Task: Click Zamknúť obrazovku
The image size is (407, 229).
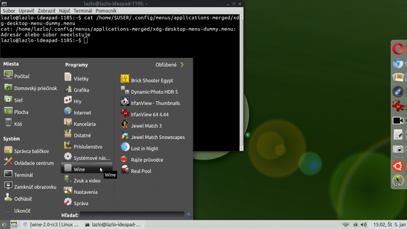Action: [30, 187]
